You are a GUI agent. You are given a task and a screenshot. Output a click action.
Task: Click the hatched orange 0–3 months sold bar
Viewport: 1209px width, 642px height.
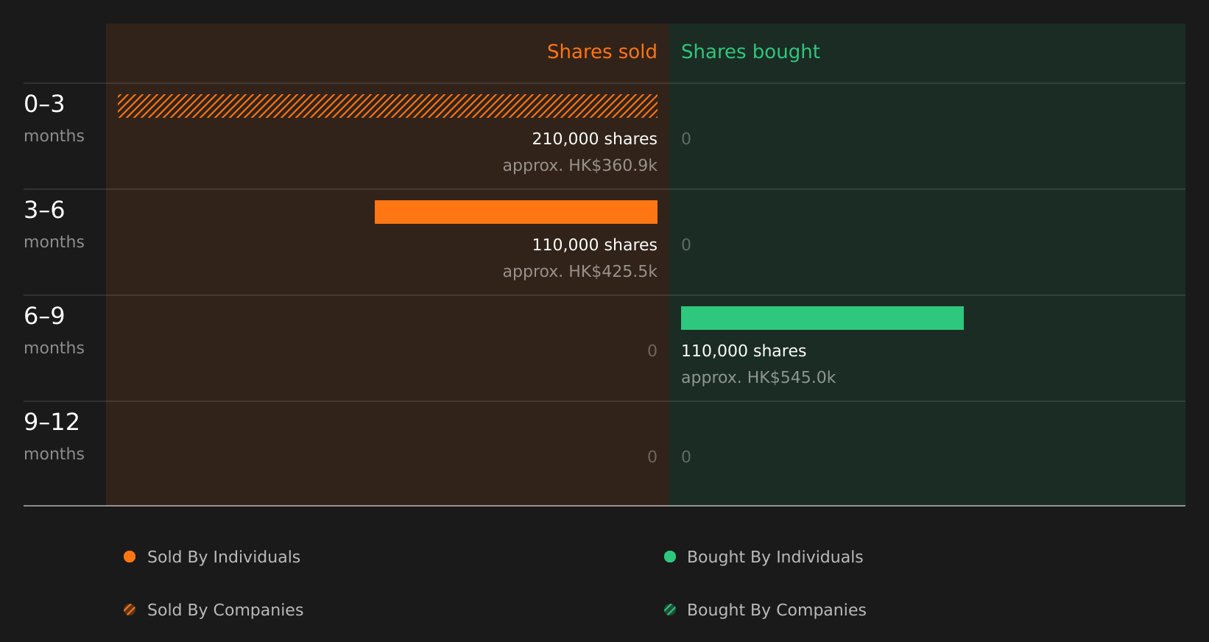point(387,106)
